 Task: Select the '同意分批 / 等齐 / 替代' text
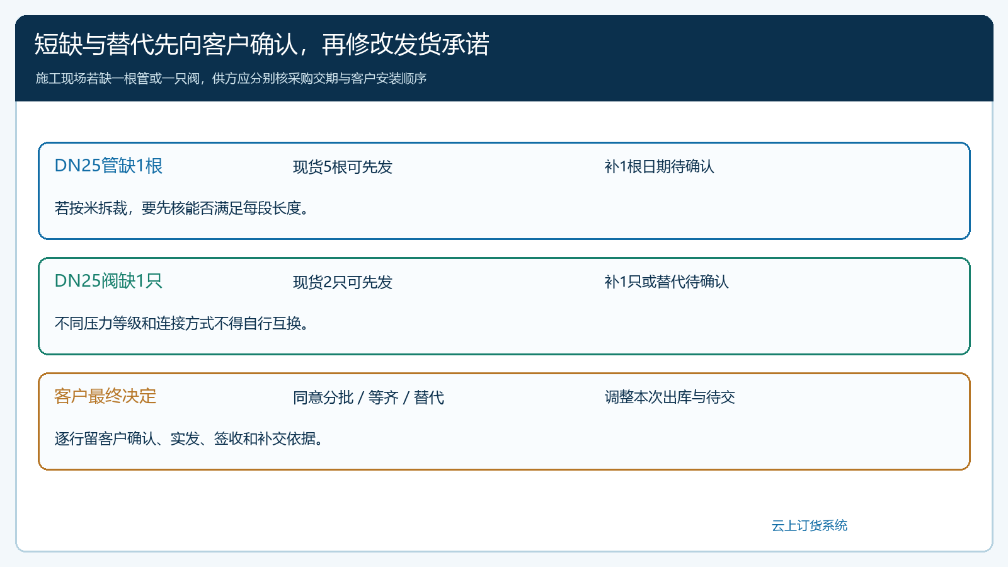[x=369, y=398]
